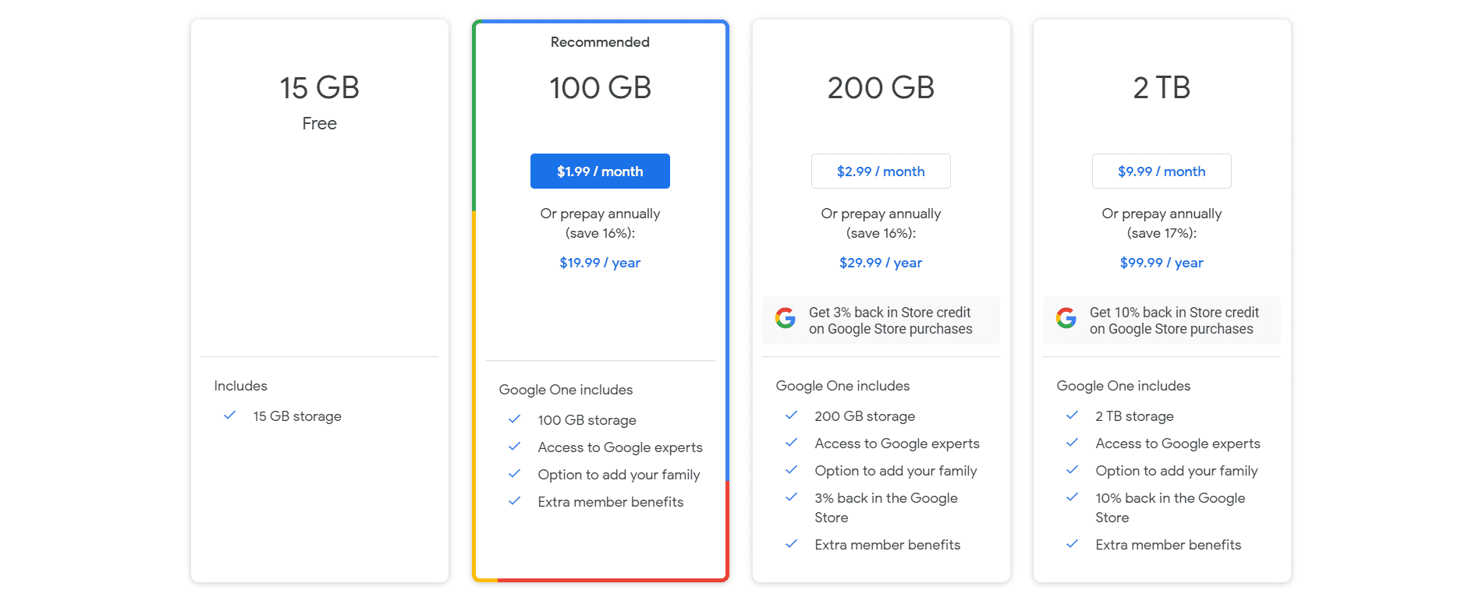Click the Google logo in the 200 GB plan
This screenshot has width=1472, height=594.
pyautogui.click(x=786, y=318)
